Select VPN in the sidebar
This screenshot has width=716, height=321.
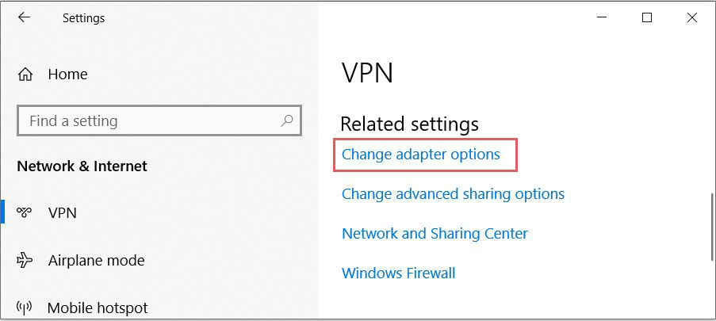[x=62, y=212]
